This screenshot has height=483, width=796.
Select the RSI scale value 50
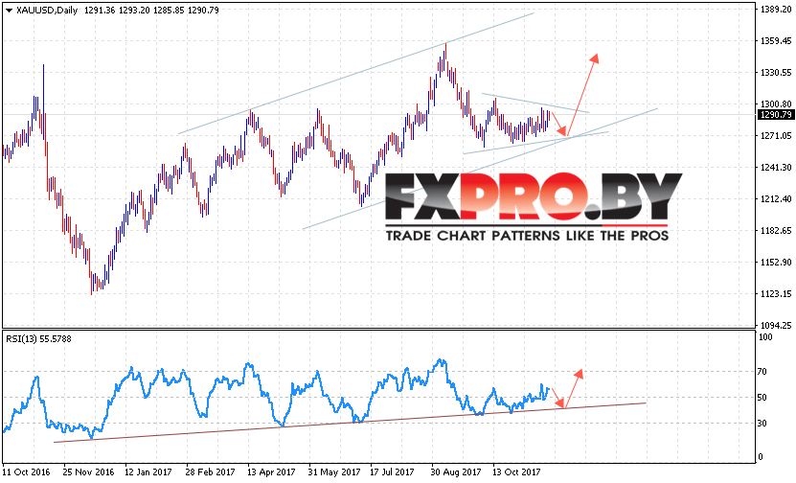(x=762, y=397)
